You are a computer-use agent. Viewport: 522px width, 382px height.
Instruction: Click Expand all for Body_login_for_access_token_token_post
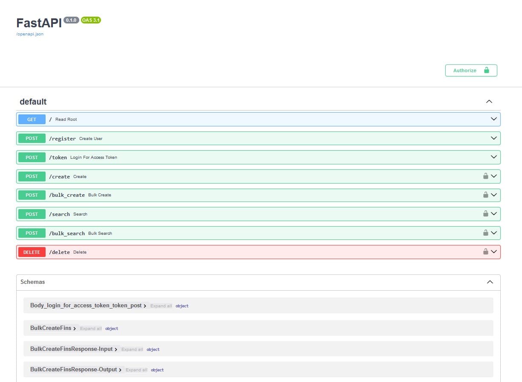click(161, 306)
